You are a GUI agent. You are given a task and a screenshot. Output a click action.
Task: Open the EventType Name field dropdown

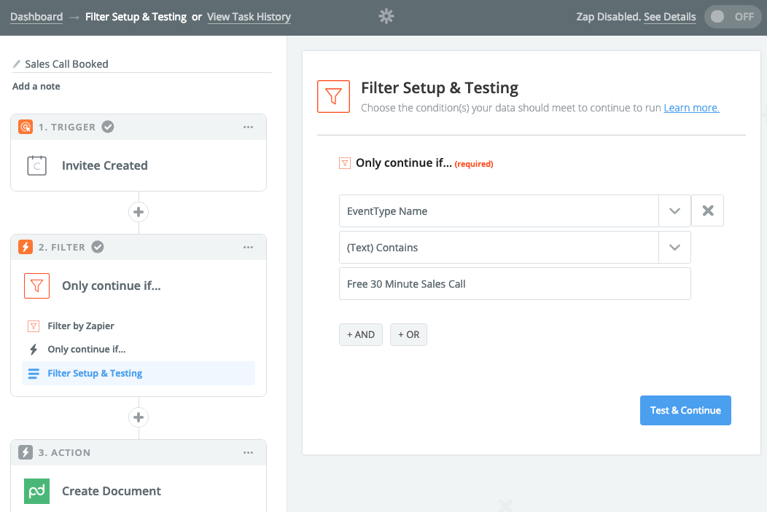(x=674, y=211)
